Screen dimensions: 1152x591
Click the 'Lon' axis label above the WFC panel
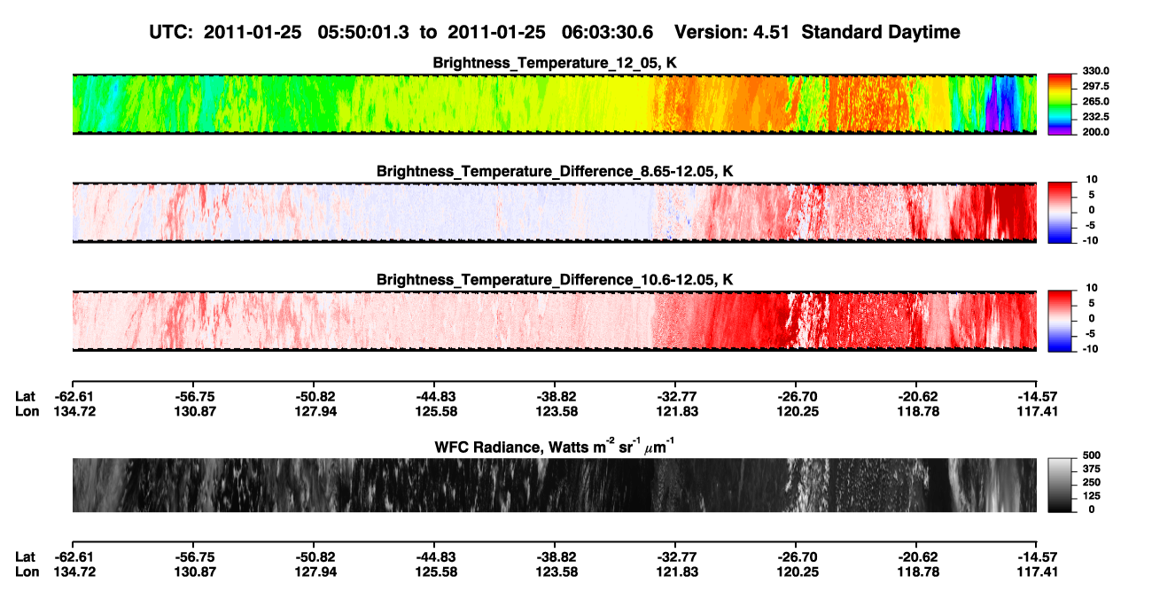pos(27,410)
